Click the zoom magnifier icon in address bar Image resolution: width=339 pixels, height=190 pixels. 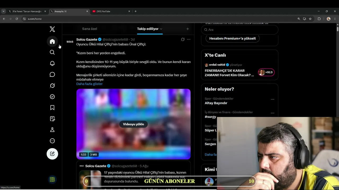[299, 19]
